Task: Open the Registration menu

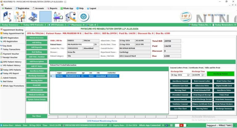Action: (x=22, y=8)
